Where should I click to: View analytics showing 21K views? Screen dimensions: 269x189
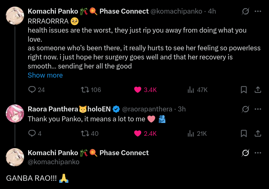[x=191, y=133]
